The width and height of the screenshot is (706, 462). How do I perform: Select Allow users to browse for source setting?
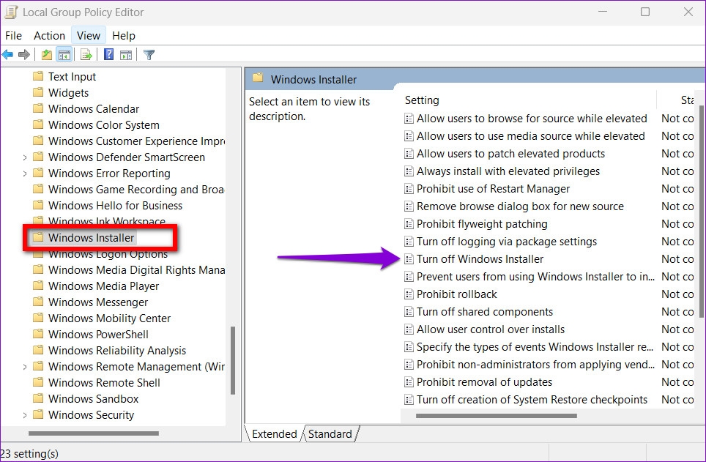pyautogui.click(x=532, y=119)
